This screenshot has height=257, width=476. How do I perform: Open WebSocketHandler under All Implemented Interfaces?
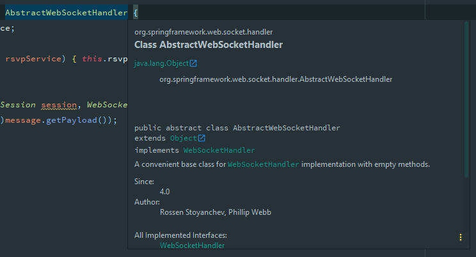point(192,245)
